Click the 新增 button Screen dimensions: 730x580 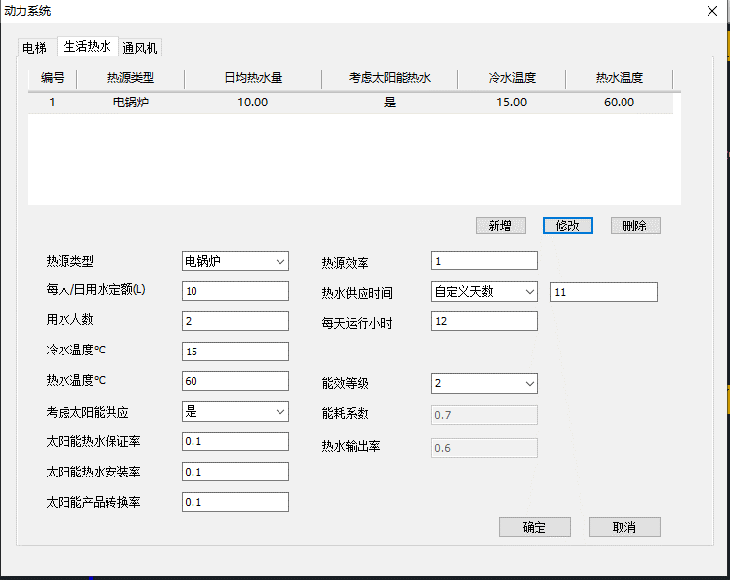(499, 226)
